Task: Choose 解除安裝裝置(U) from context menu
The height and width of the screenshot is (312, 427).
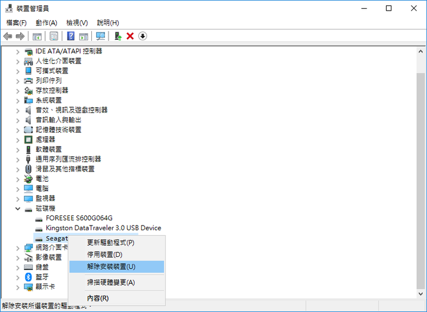Action: [117, 266]
